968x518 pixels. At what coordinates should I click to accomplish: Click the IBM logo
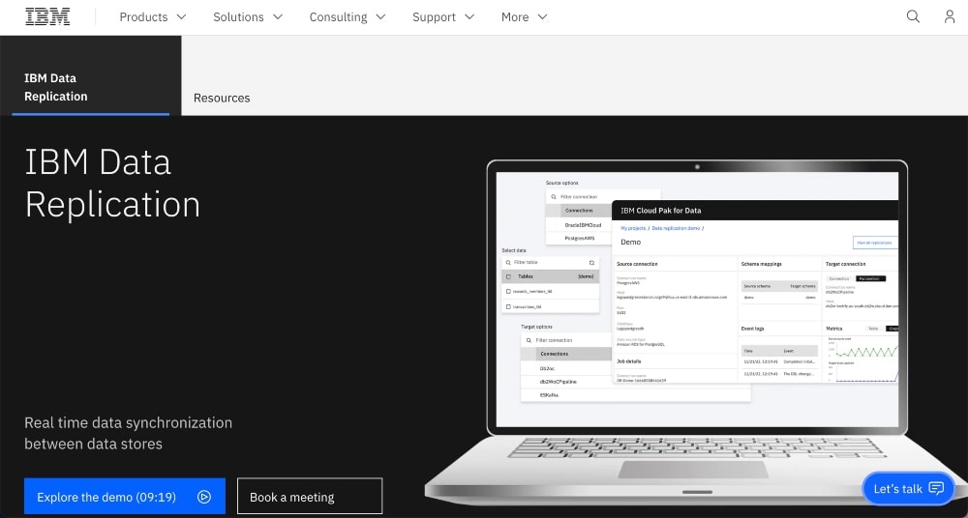coord(47,17)
